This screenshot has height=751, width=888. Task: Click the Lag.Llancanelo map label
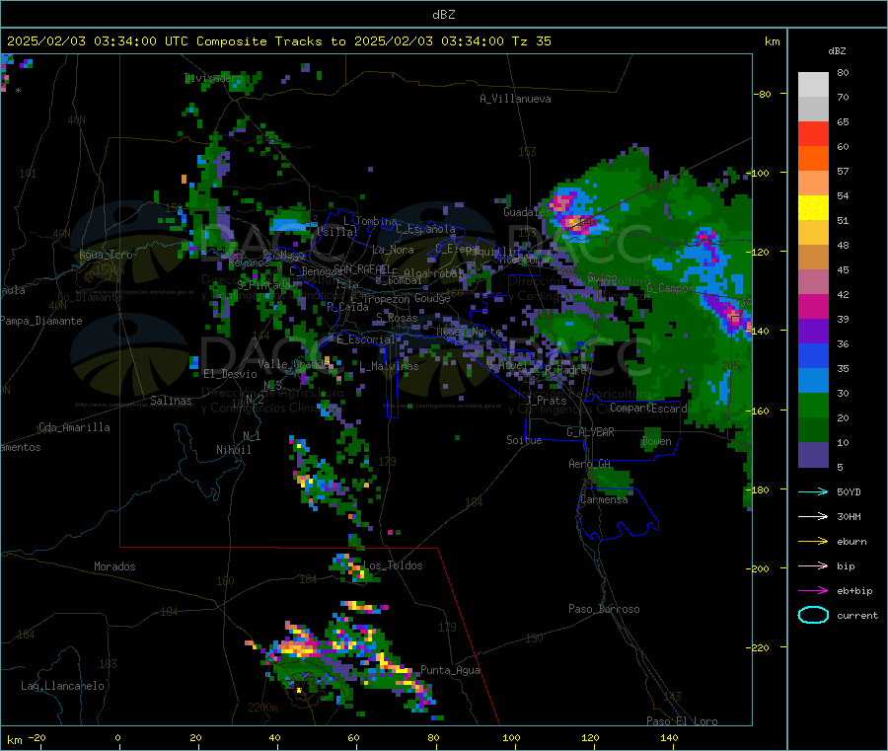(62, 686)
